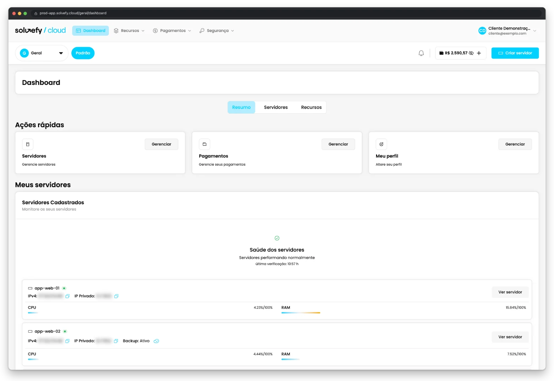Click Gerenciar on the Meu perfil card

click(x=515, y=144)
